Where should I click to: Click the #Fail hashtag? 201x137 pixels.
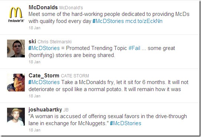point(134,48)
